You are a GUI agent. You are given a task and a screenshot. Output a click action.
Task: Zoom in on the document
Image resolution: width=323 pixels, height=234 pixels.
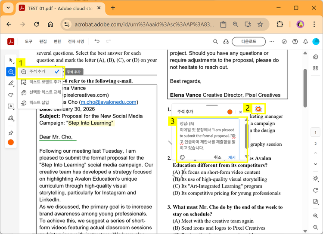[x=315, y=216]
